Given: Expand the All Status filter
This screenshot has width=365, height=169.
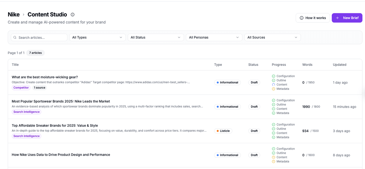Looking at the screenshot, I should click(x=155, y=37).
